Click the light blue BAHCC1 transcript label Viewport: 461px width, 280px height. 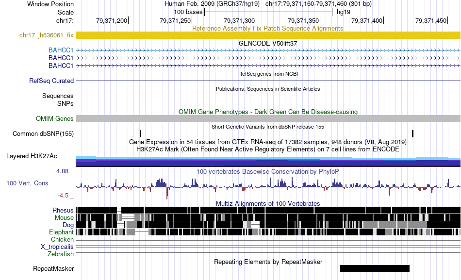[x=61, y=50]
